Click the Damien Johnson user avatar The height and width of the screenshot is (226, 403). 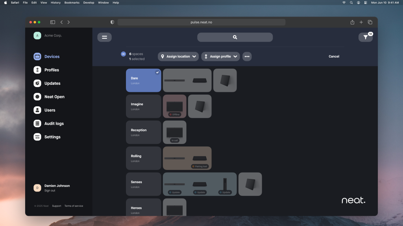coord(37,188)
